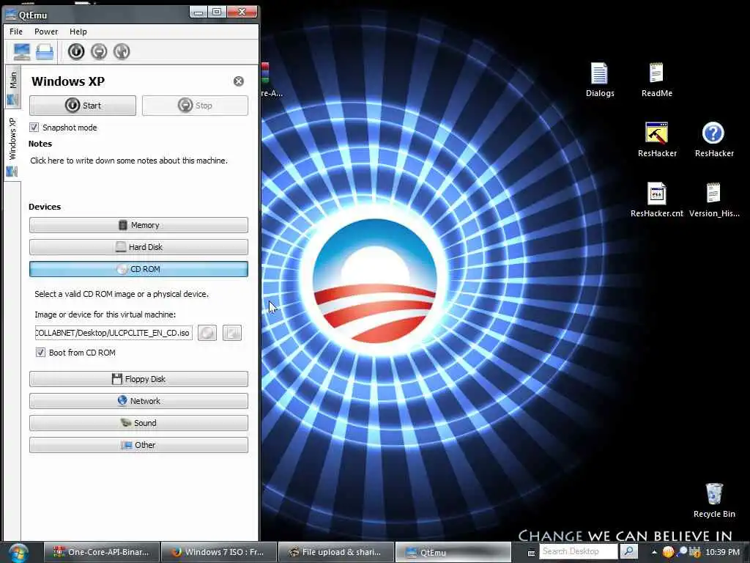Click the Windows Start orb
Screen dimensions: 750x563
tap(19, 552)
